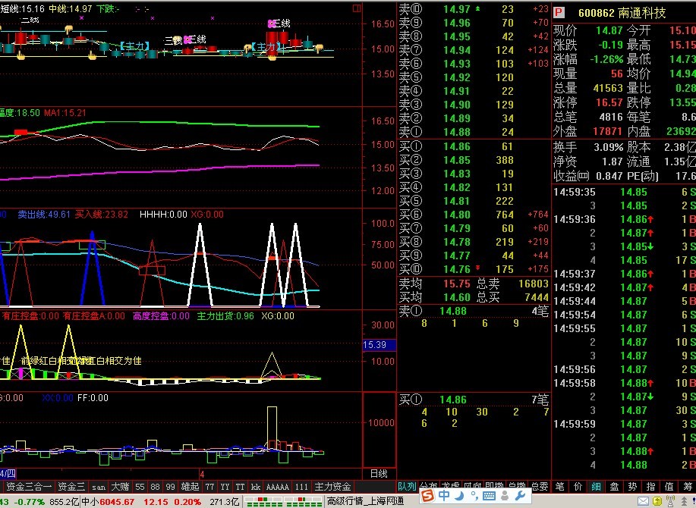Select the 笔 tab
Viewport: 696px width, 508px height.
pyautogui.click(x=559, y=487)
